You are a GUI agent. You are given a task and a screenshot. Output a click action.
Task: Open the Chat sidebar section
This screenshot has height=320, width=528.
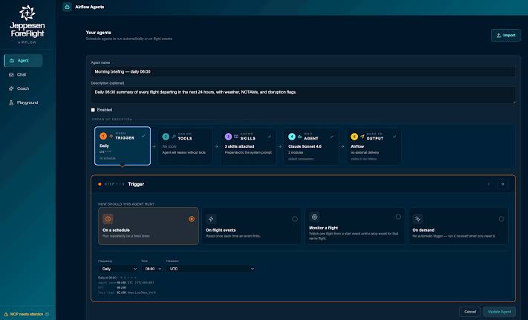(x=23, y=74)
